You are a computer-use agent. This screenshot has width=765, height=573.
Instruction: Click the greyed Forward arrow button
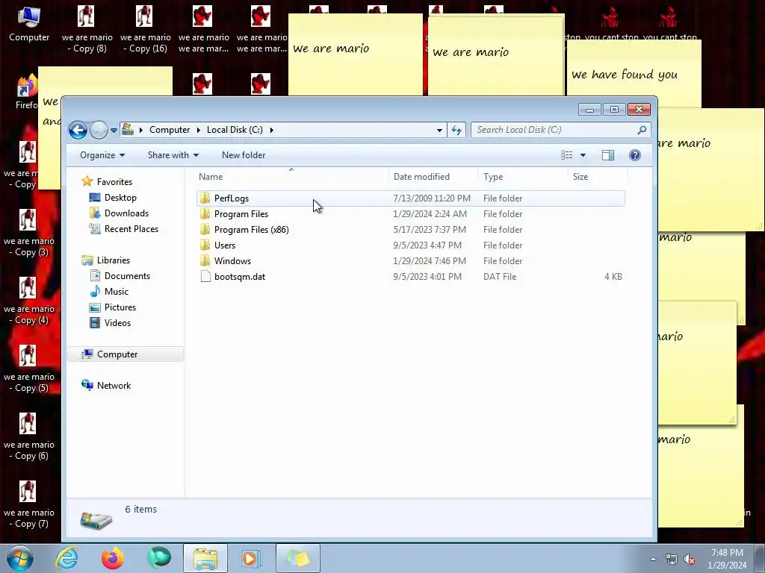click(99, 130)
